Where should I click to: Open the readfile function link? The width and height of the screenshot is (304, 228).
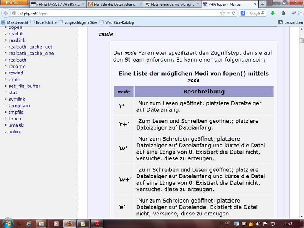[x=16, y=34]
